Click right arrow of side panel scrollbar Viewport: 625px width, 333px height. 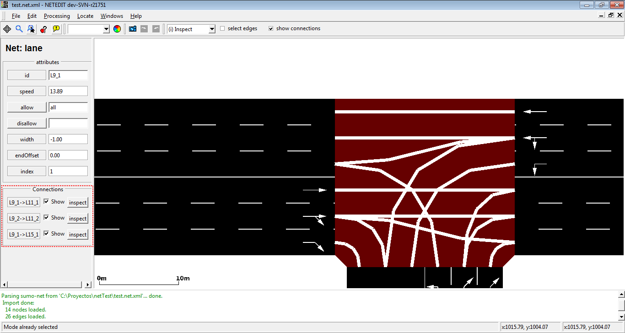88,285
